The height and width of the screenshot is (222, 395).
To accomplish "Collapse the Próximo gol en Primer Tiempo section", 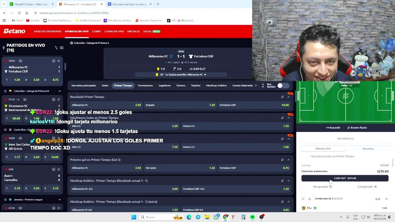I will click(x=289, y=160).
